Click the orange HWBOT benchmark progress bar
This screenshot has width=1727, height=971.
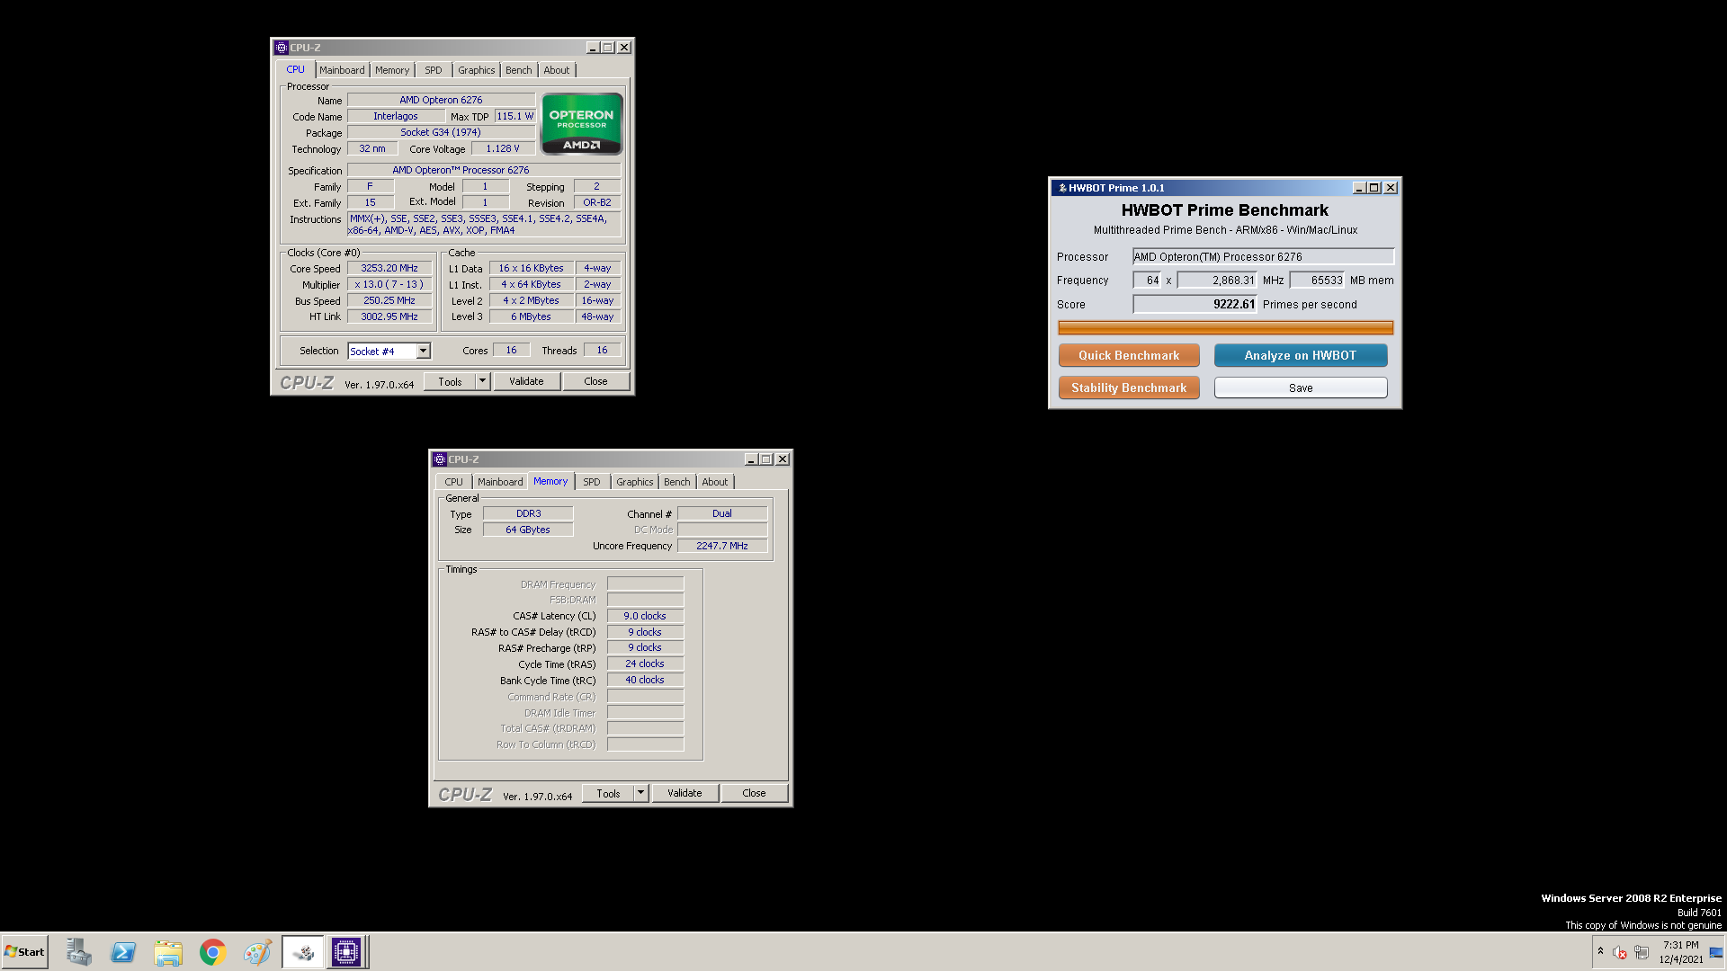[x=1225, y=327]
